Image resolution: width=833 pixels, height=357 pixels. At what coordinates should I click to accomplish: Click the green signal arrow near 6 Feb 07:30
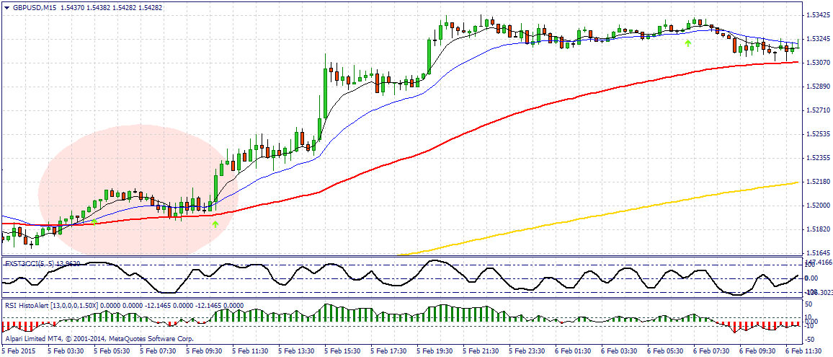pyautogui.click(x=688, y=43)
